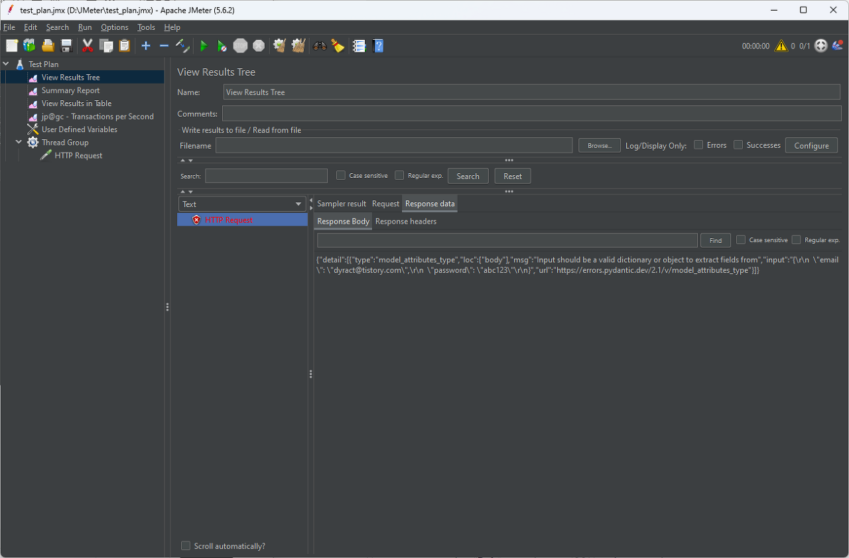Image resolution: width=849 pixels, height=558 pixels.
Task: Switch to the Request tab
Action: [x=385, y=204]
